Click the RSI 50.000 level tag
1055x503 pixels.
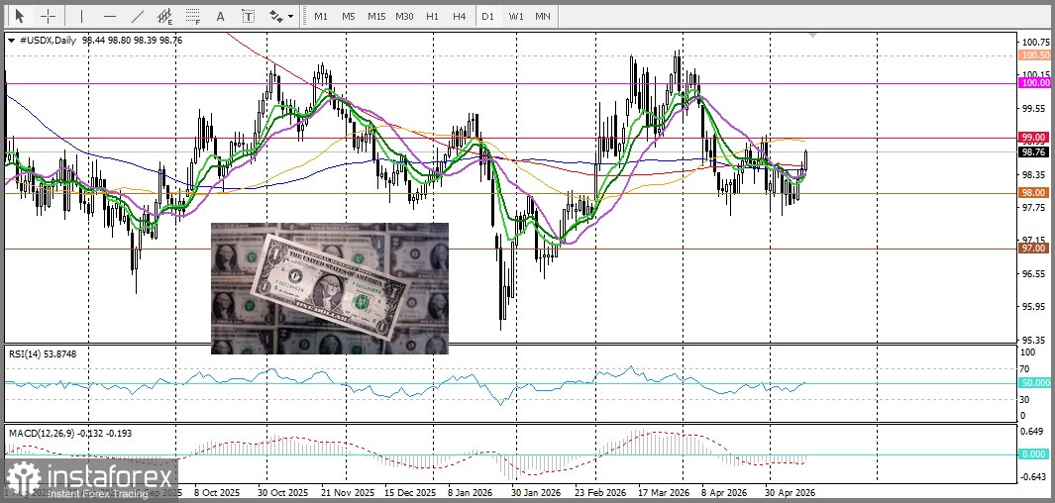click(1035, 382)
